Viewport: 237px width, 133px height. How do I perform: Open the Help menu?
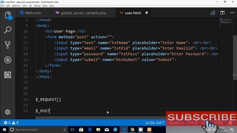click(x=52, y=6)
